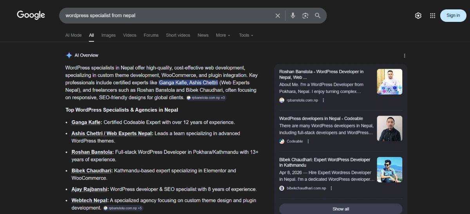
Task: Click the heading Top WordPress Specialists & Agencies in Nepal
Action: 122,110
